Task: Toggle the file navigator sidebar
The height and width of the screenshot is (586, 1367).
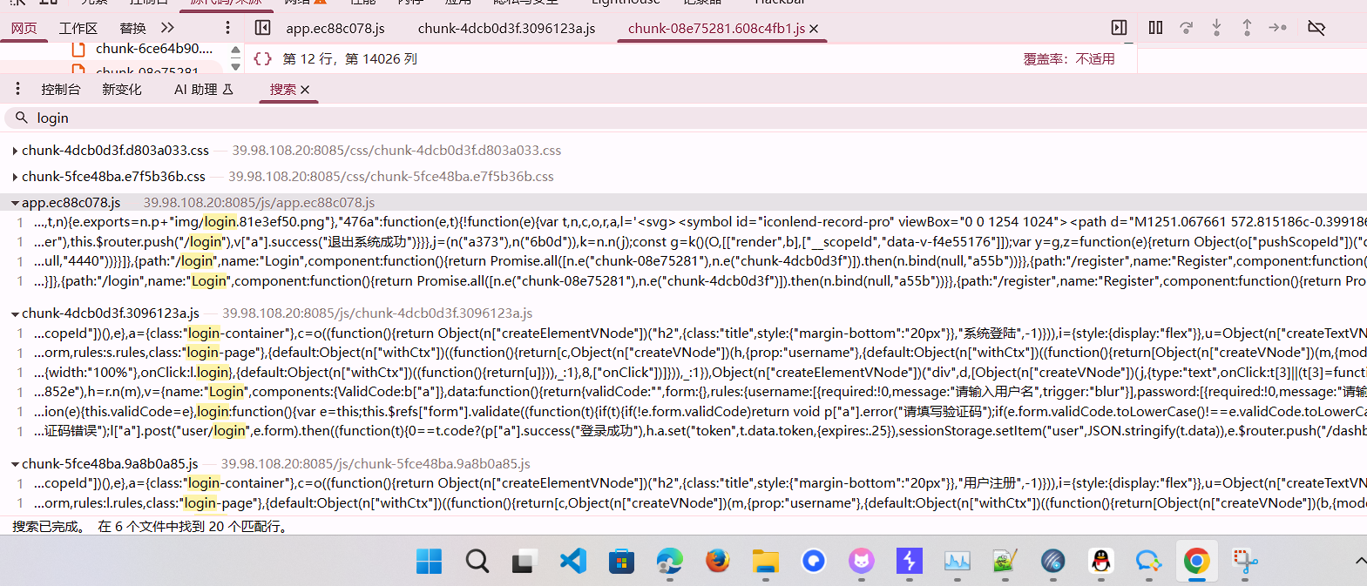Action: click(262, 28)
